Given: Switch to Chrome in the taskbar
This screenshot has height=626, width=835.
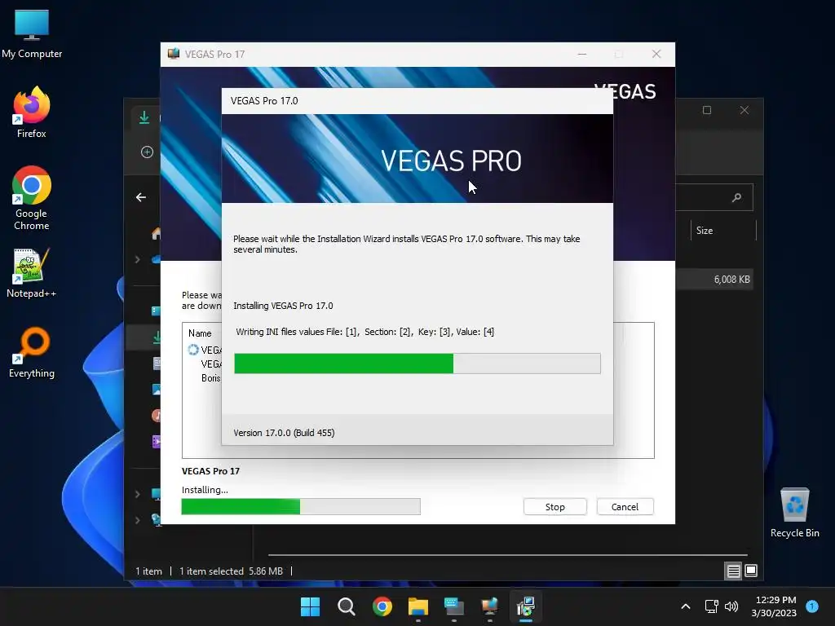Looking at the screenshot, I should [382, 606].
